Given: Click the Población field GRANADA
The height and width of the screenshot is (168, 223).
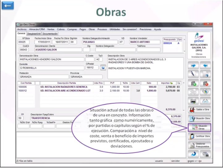Looking at the screenshot, I should [x=44, y=77].
